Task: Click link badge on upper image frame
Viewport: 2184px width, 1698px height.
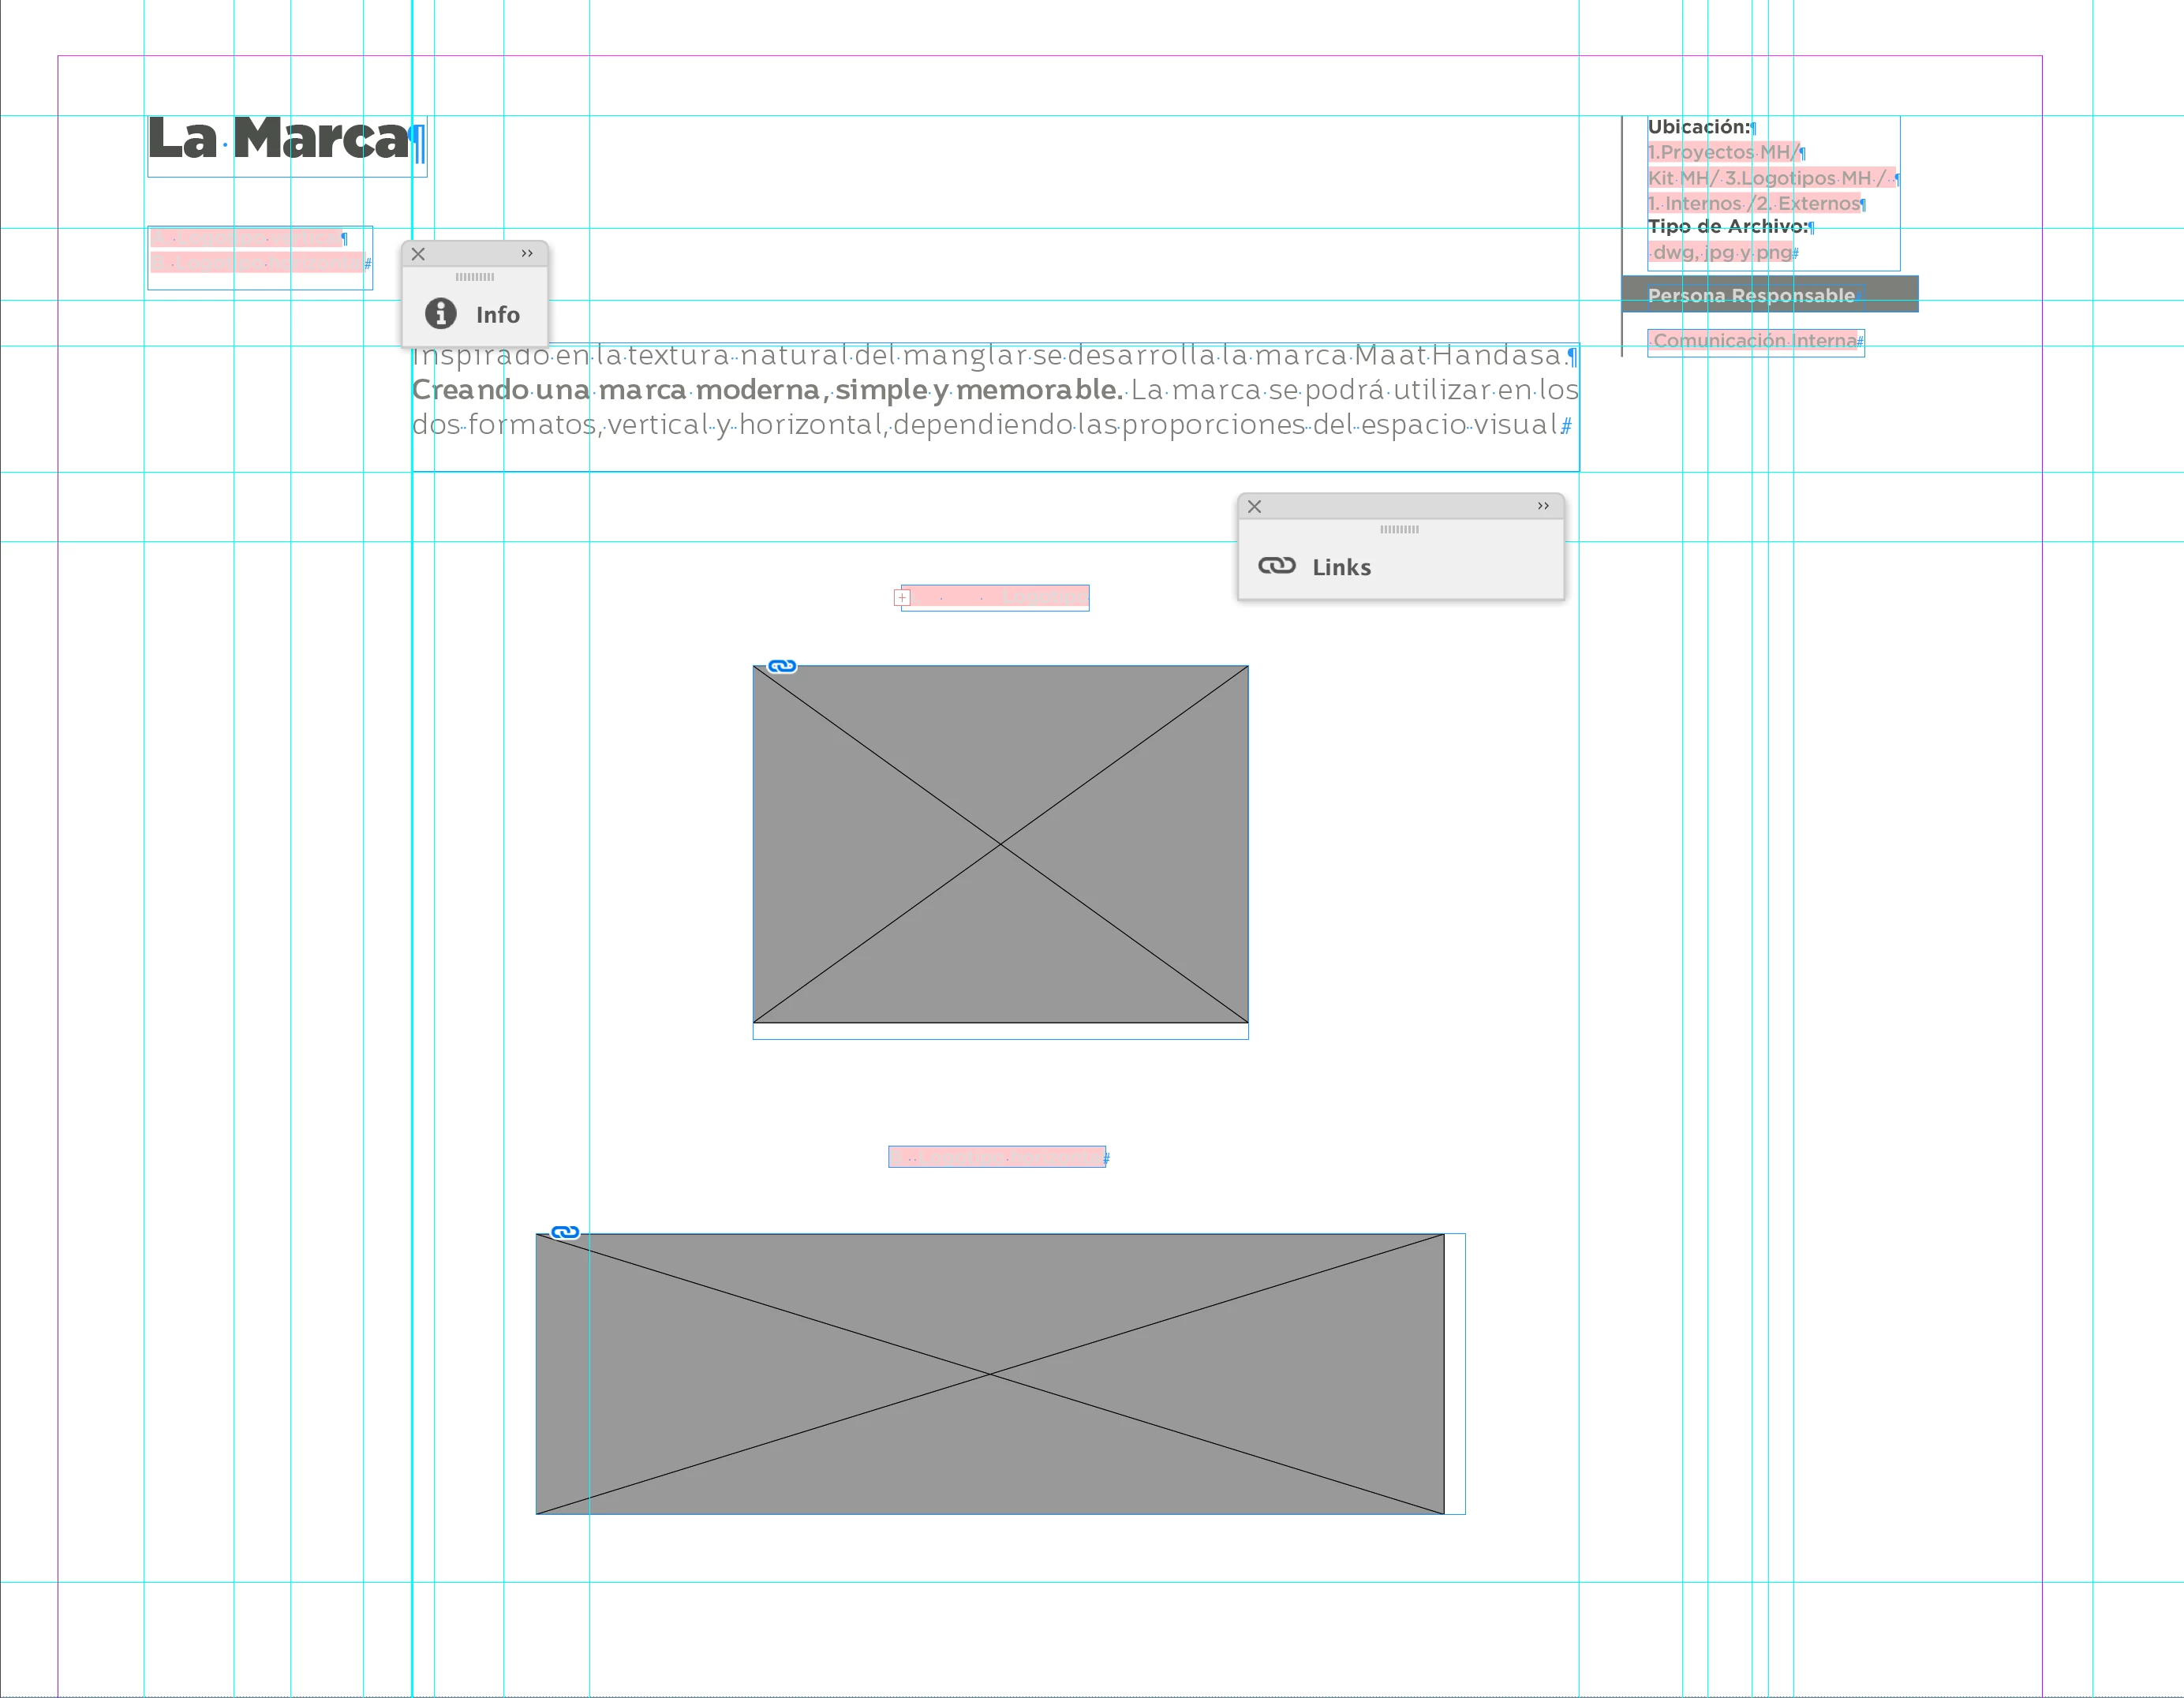Action: click(x=782, y=666)
